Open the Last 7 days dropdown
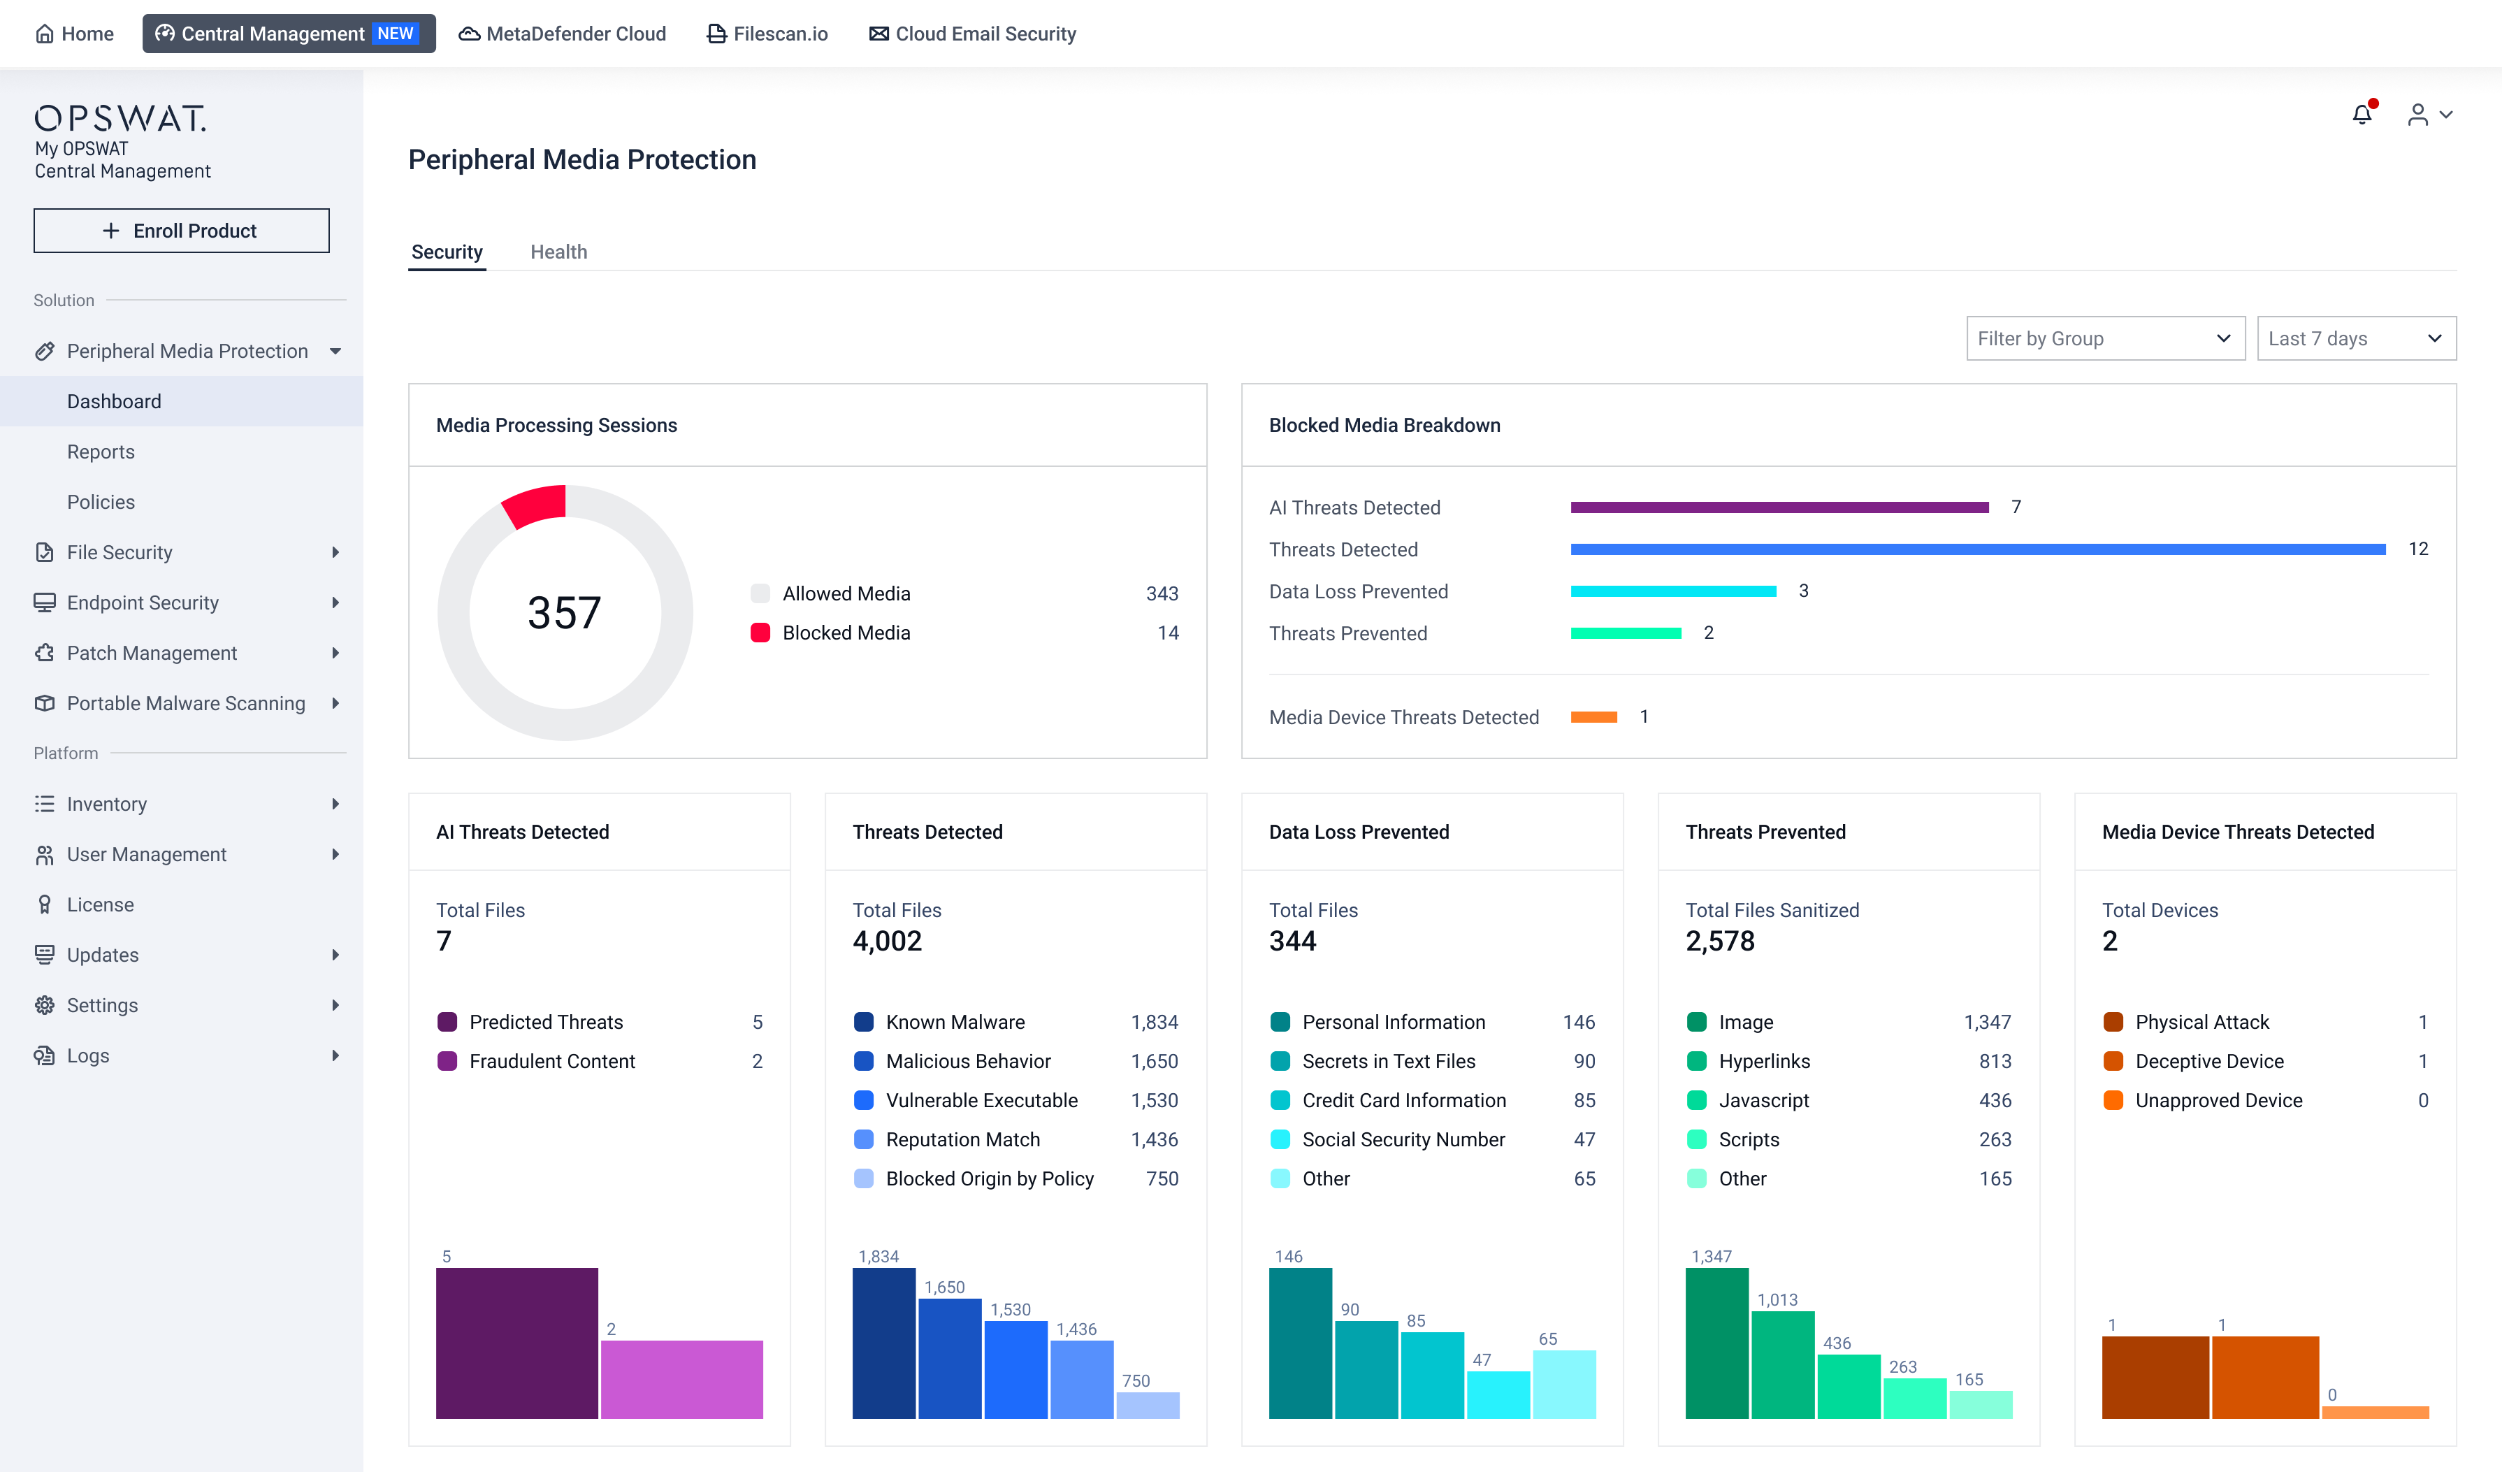This screenshot has width=2502, height=1472. click(2356, 339)
